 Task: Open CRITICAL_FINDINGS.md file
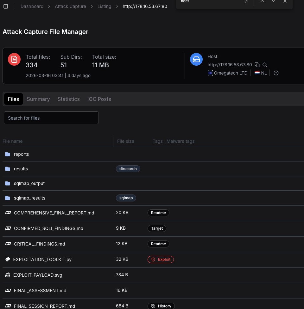[39, 244]
